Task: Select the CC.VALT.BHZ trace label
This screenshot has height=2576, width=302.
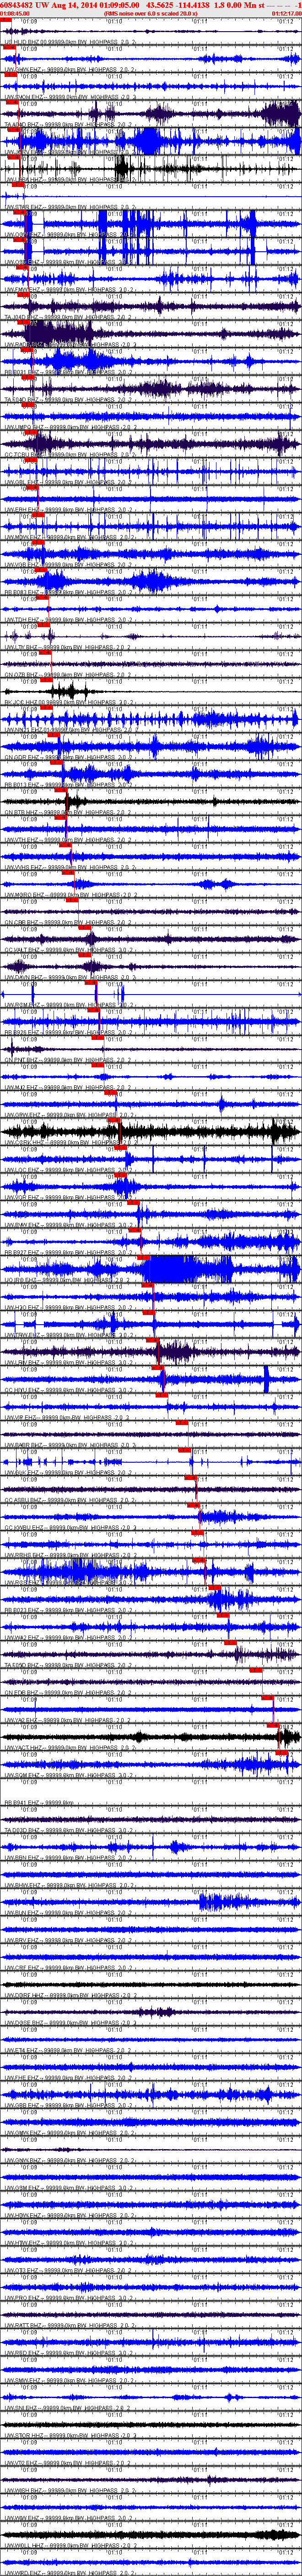Action: [69, 950]
